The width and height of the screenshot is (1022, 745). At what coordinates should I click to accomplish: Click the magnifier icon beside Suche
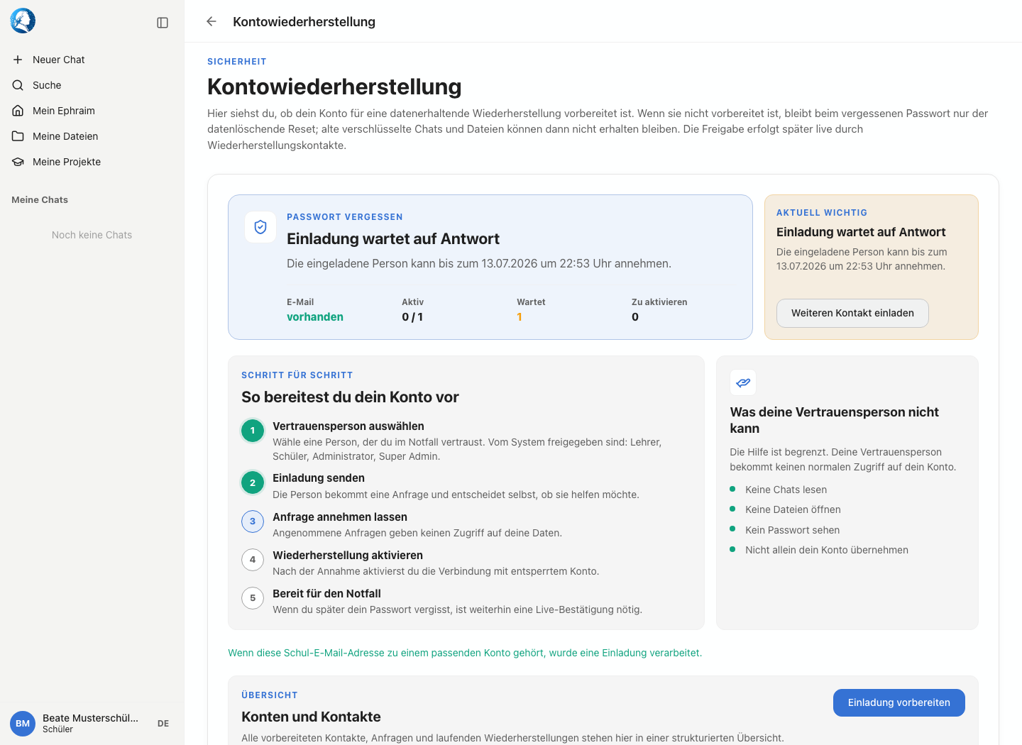(x=18, y=85)
